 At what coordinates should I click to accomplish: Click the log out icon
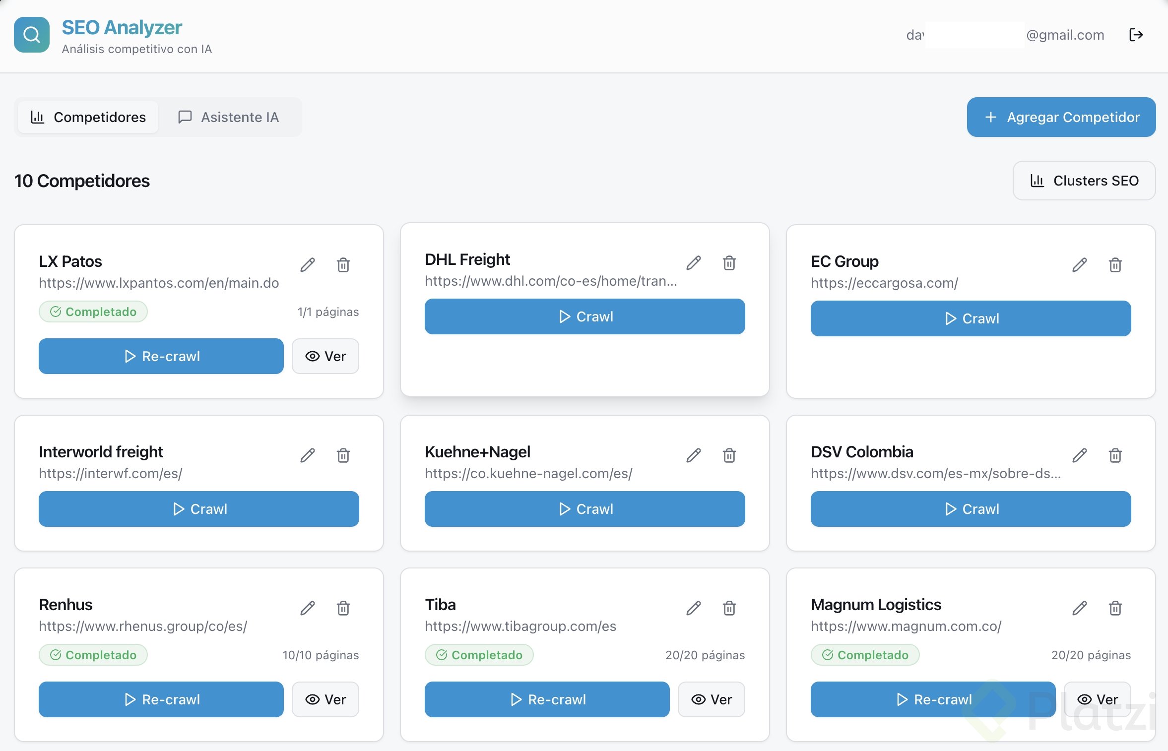[x=1136, y=35]
